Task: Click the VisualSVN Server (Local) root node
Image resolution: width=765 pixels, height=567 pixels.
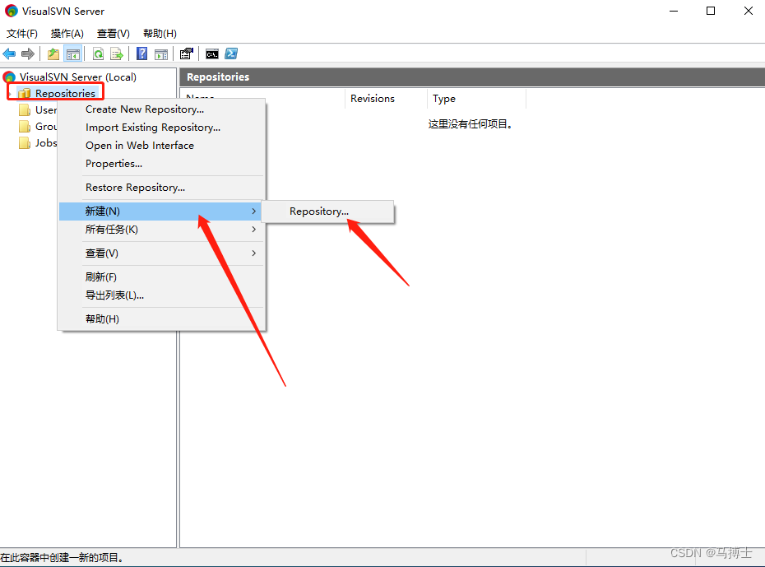Action: click(x=78, y=77)
